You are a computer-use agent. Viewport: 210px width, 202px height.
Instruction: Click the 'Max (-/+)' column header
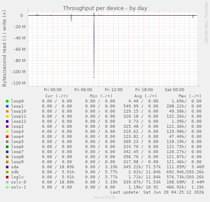click(190, 96)
